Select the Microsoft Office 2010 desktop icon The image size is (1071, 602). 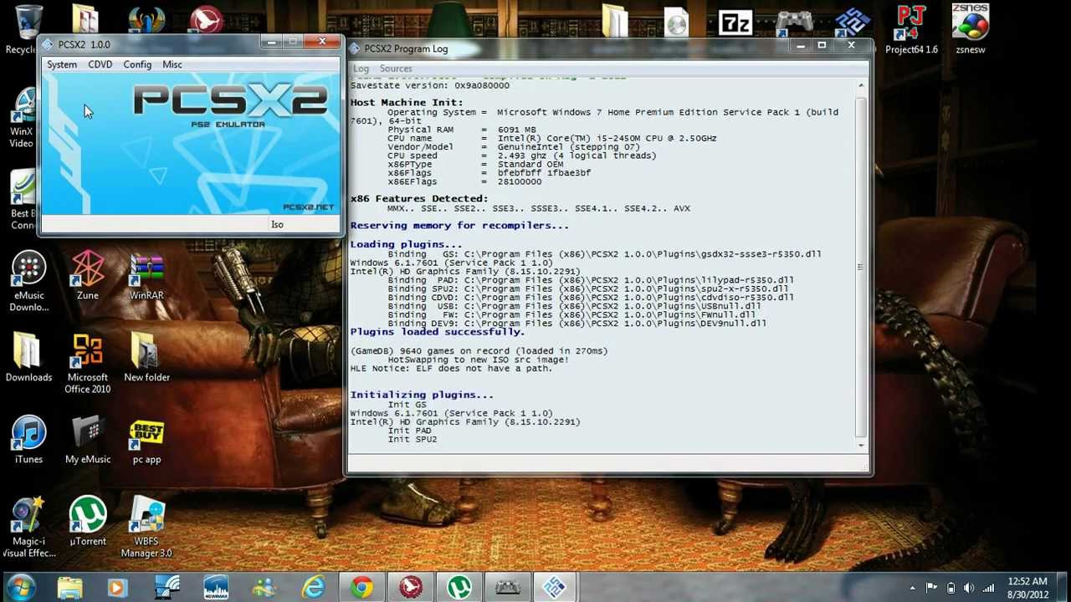(x=88, y=364)
